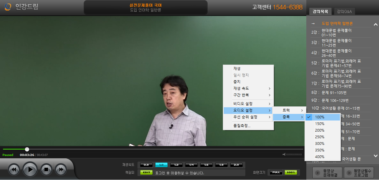Image resolution: width=379 pixels, height=180 pixels.
Task: Open lecture 10강 국어생활 문제 01~15번
Action: click(341, 108)
